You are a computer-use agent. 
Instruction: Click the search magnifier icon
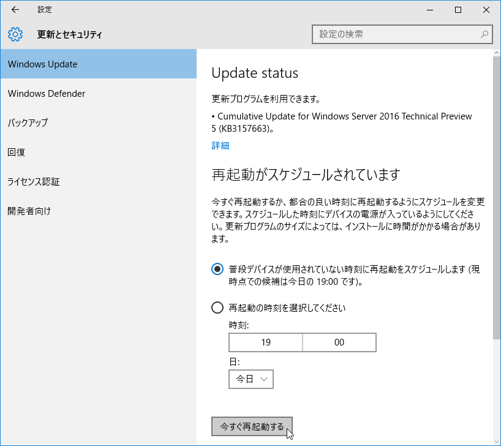tap(484, 34)
